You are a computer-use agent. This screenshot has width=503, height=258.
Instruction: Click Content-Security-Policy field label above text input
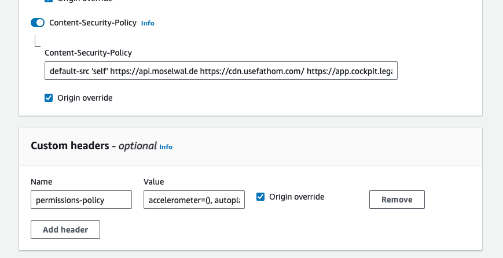click(x=88, y=53)
